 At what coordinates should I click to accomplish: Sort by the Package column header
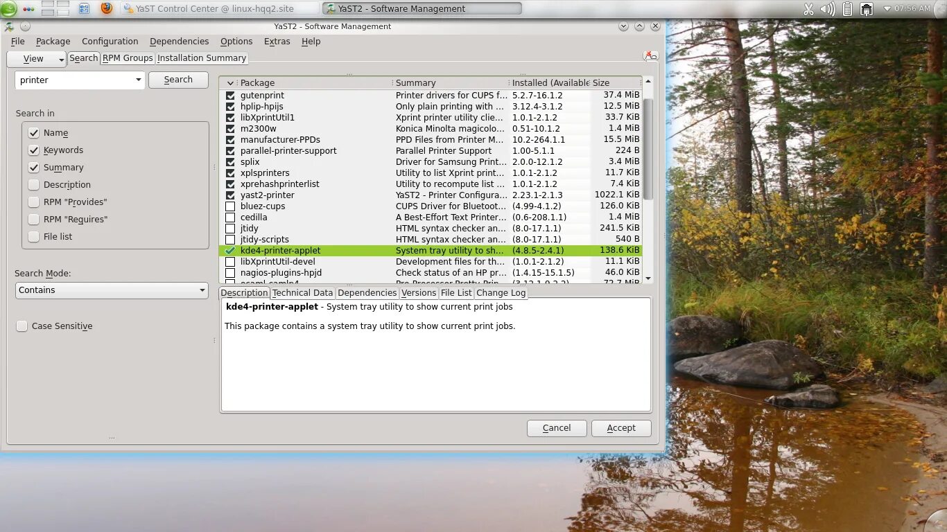(x=315, y=83)
